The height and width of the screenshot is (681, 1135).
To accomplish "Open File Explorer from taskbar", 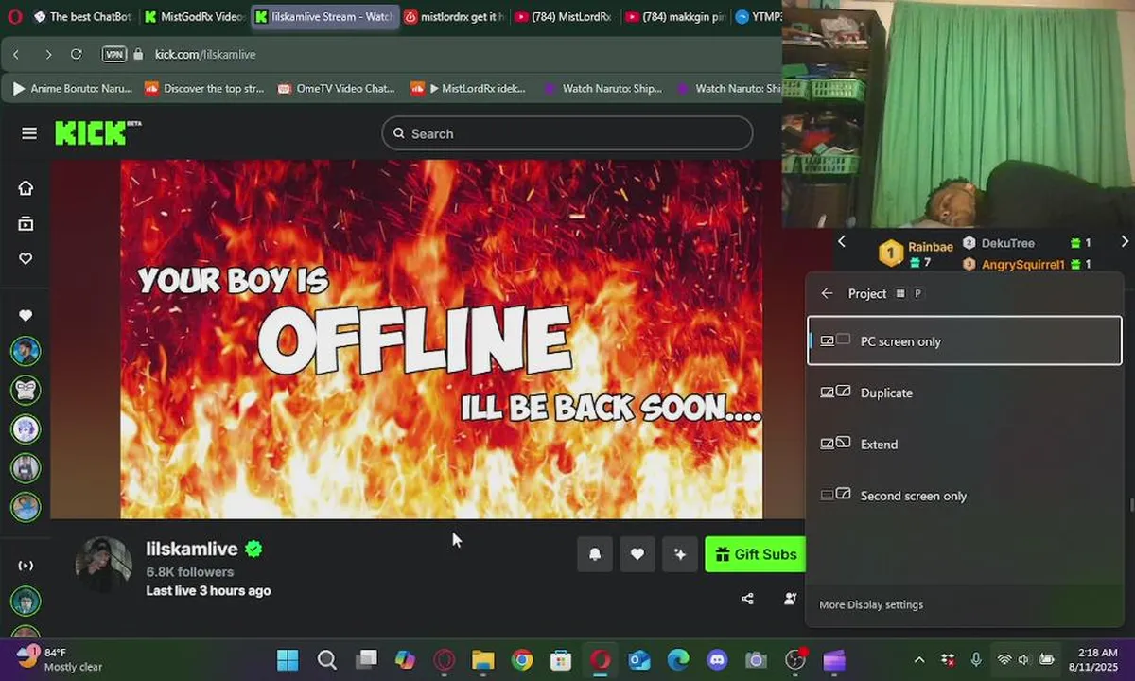I will [483, 659].
